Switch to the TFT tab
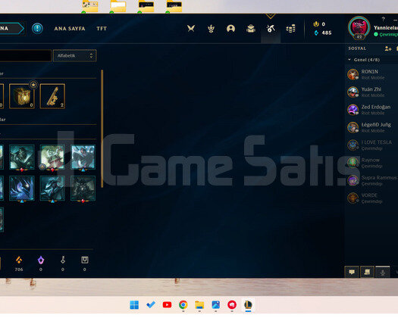Viewport: 398px width, 318px height. point(102,29)
